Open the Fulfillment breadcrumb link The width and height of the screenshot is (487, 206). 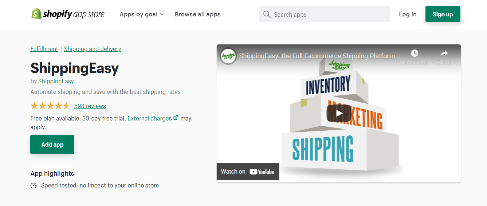click(44, 49)
